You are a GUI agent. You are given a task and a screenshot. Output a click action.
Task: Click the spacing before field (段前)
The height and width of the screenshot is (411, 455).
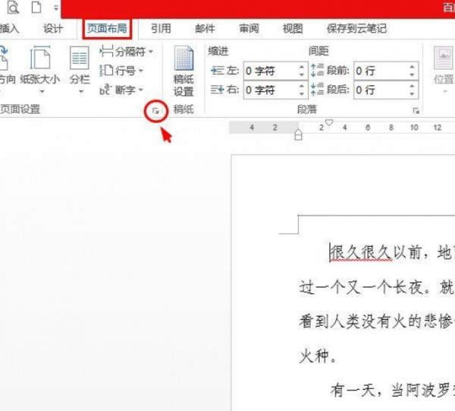[381, 71]
